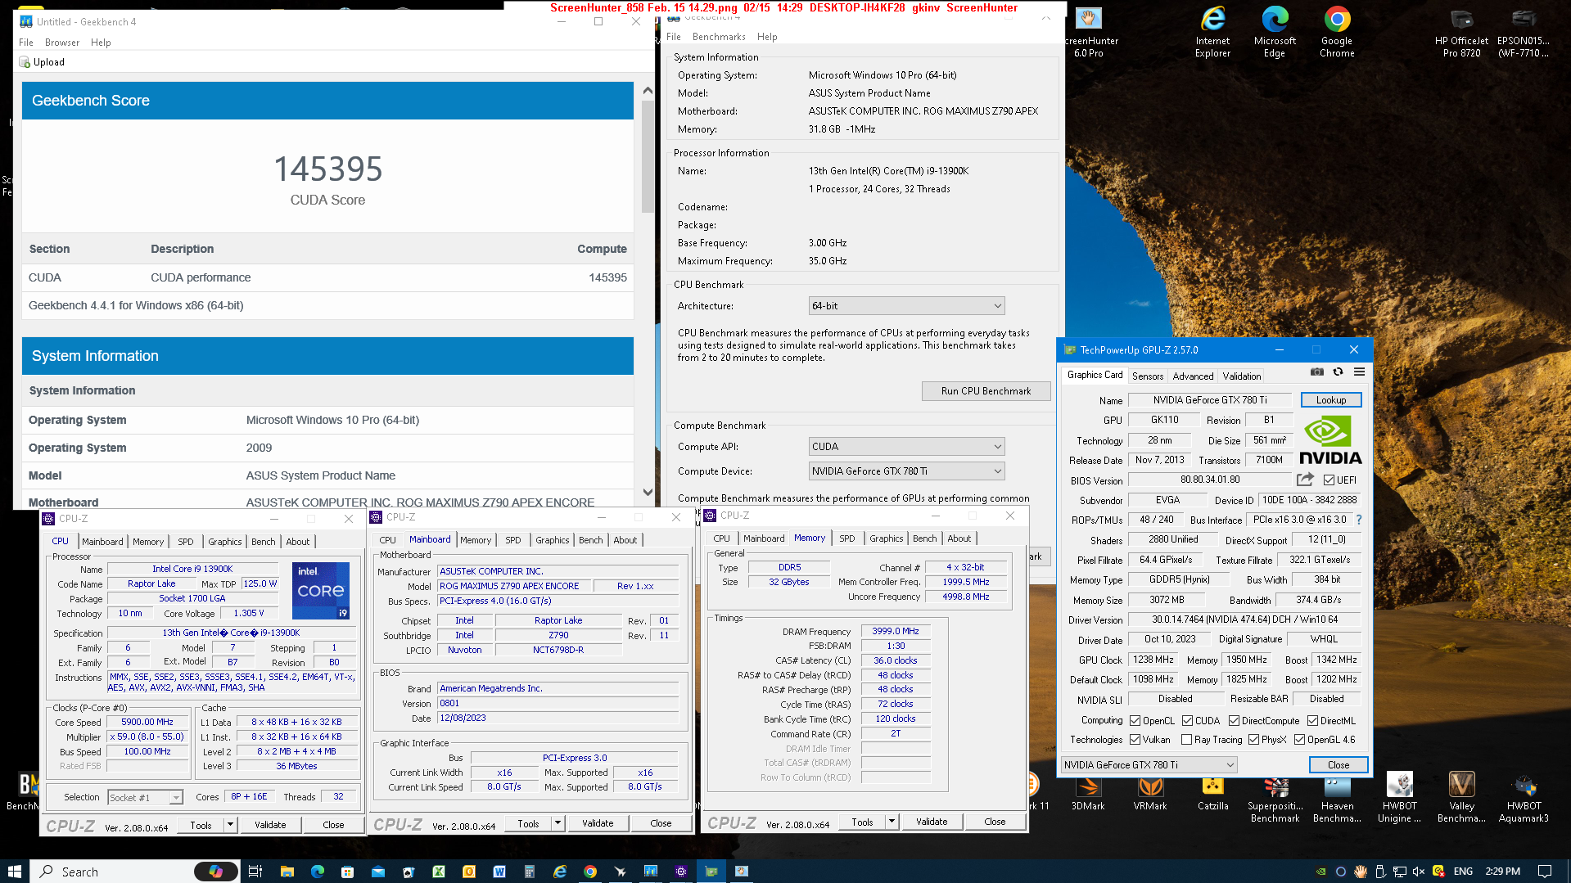The height and width of the screenshot is (883, 1571).
Task: Toggle Ray Tracing checkbox in GPU-Z
Action: tap(1186, 740)
